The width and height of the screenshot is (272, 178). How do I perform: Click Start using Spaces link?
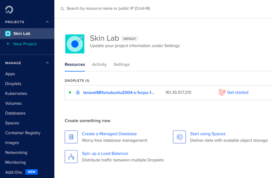click(208, 134)
